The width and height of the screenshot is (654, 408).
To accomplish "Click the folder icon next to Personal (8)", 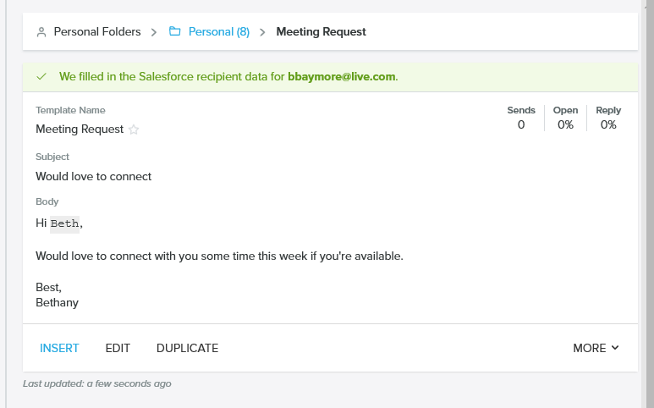I will click(x=175, y=32).
